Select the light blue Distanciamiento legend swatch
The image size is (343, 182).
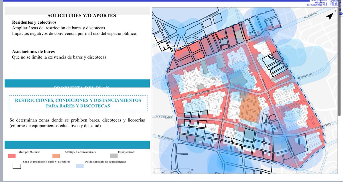(80, 166)
